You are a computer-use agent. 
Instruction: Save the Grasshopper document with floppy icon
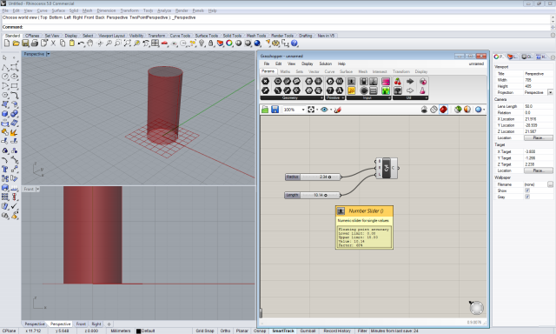tap(275, 110)
